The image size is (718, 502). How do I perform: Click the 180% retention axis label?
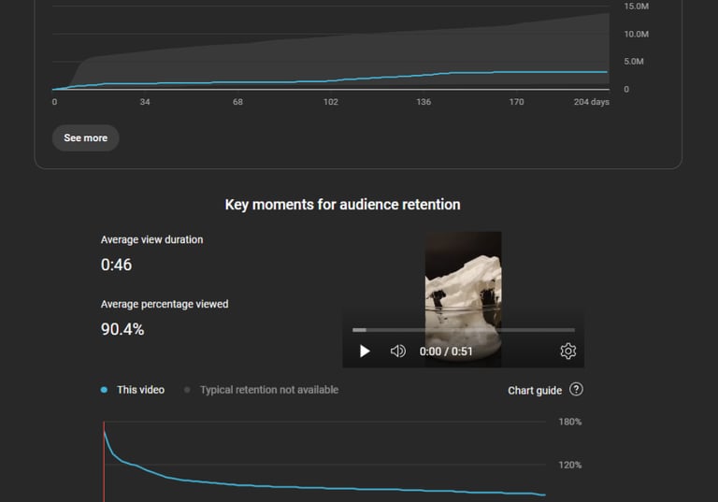(x=570, y=422)
